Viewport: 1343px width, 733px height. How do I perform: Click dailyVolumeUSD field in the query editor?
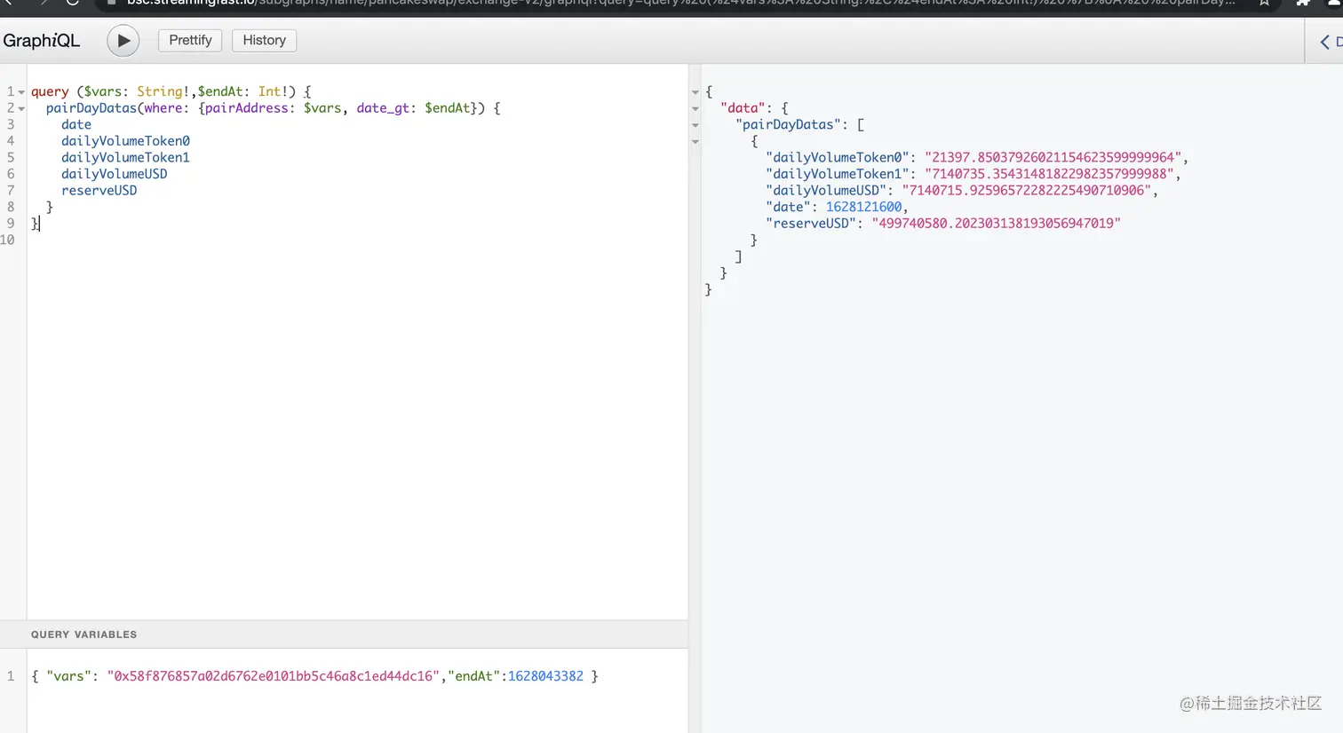point(115,174)
